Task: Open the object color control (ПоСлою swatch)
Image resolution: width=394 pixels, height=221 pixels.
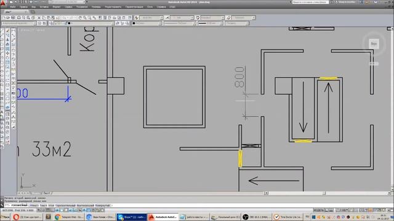Action: coord(147,23)
